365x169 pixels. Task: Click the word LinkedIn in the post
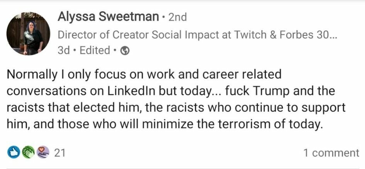[x=130, y=91]
